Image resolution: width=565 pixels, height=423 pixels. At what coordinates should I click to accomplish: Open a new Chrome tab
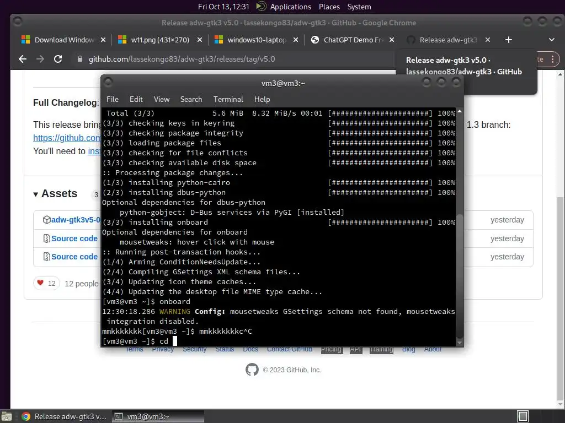(508, 40)
